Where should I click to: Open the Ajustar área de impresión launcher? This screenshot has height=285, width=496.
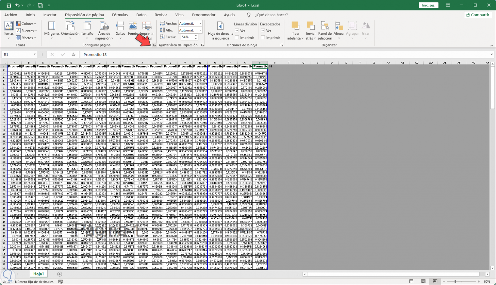point(202,45)
